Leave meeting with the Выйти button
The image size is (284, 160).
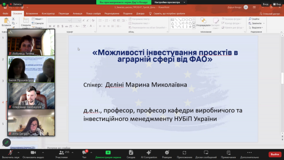point(275,154)
